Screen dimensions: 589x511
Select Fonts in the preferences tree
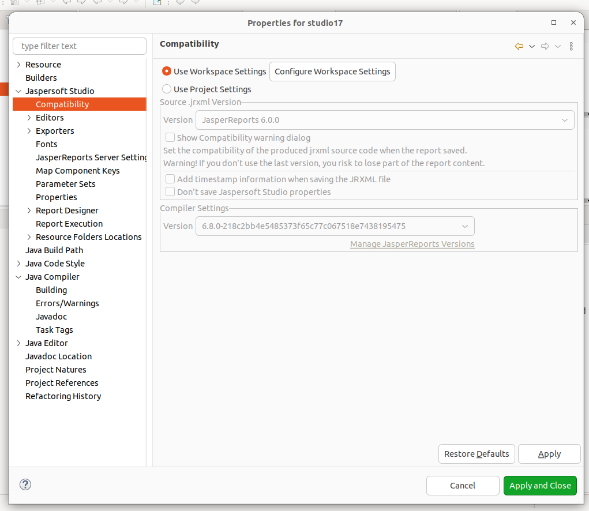pyautogui.click(x=47, y=144)
